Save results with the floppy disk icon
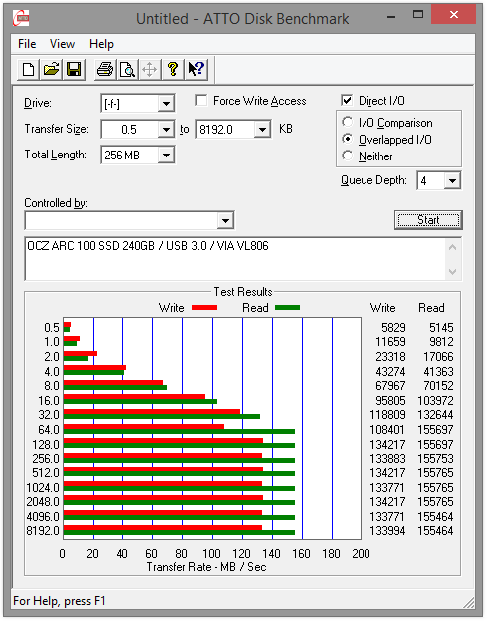Image resolution: width=488 pixels, height=623 pixels. pyautogui.click(x=74, y=69)
